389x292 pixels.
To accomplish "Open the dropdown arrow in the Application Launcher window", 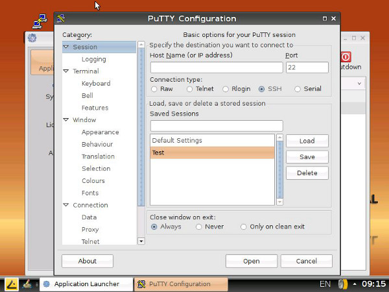I will tap(359, 84).
